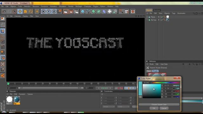203x114 pixels.
Task: Toggle the Z axis lock
Action: (54, 11)
